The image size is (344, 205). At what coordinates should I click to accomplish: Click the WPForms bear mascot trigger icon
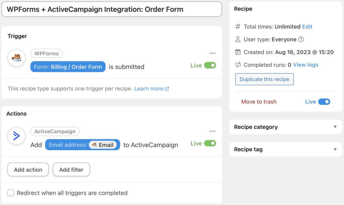[16, 58]
